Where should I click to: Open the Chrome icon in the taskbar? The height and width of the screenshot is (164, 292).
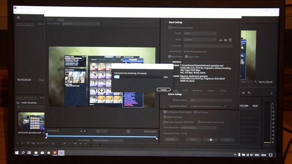(x=49, y=153)
